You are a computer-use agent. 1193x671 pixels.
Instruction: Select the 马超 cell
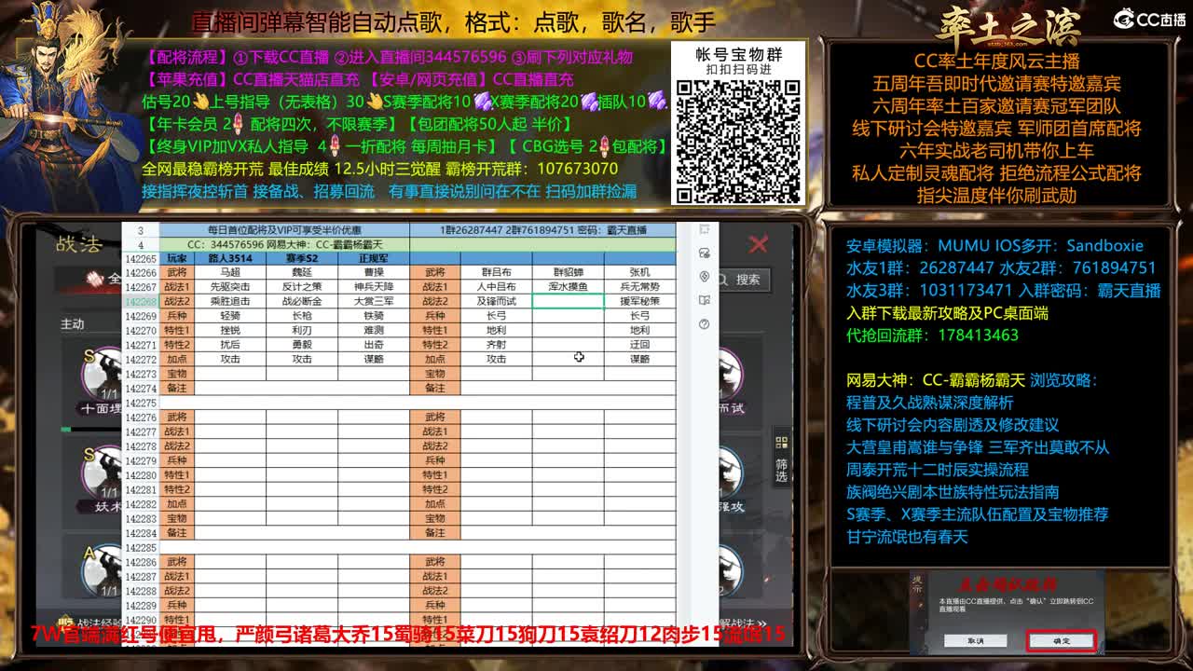(x=230, y=272)
